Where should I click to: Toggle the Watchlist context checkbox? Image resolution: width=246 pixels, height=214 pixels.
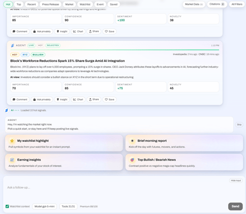pos(7,206)
